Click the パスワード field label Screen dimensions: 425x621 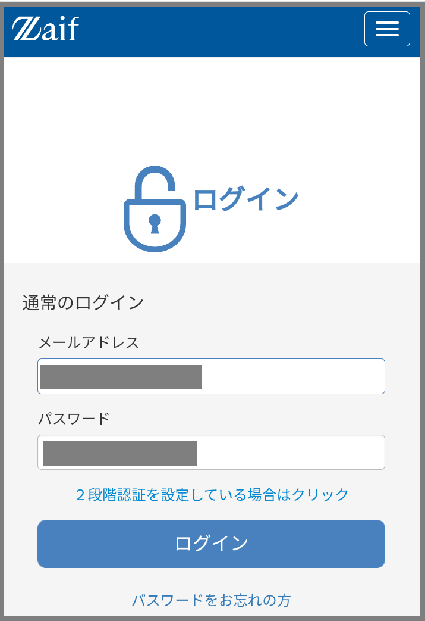(74, 419)
